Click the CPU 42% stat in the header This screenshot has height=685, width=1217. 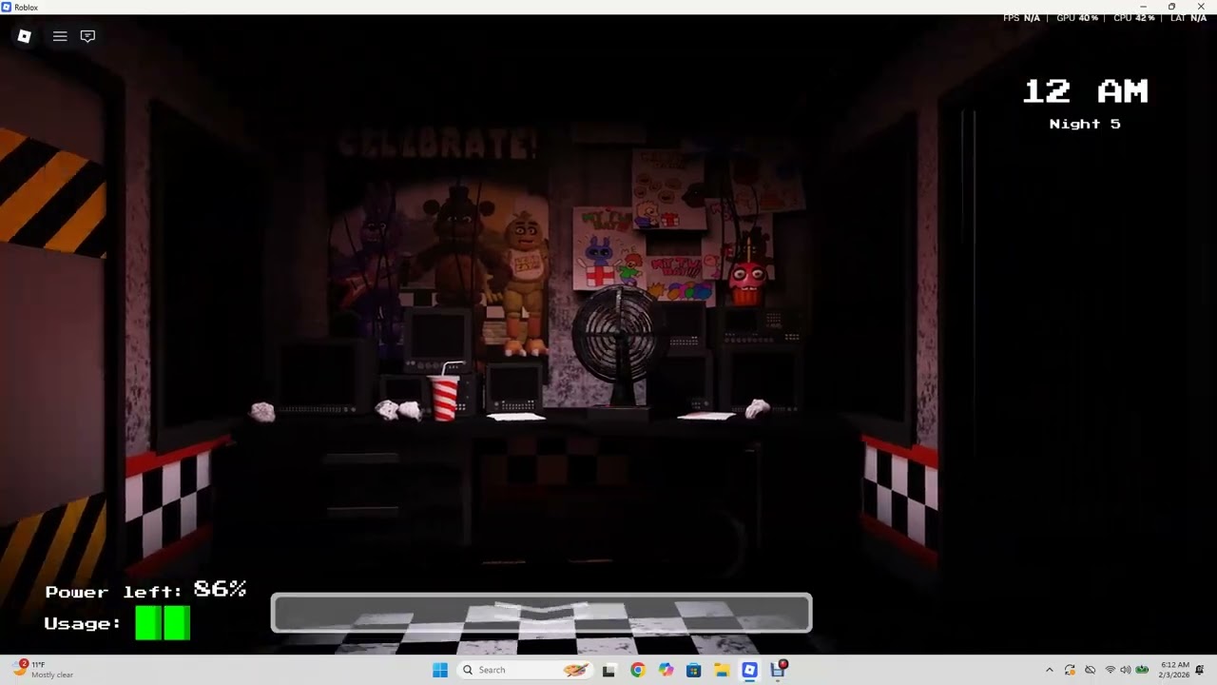(1134, 18)
